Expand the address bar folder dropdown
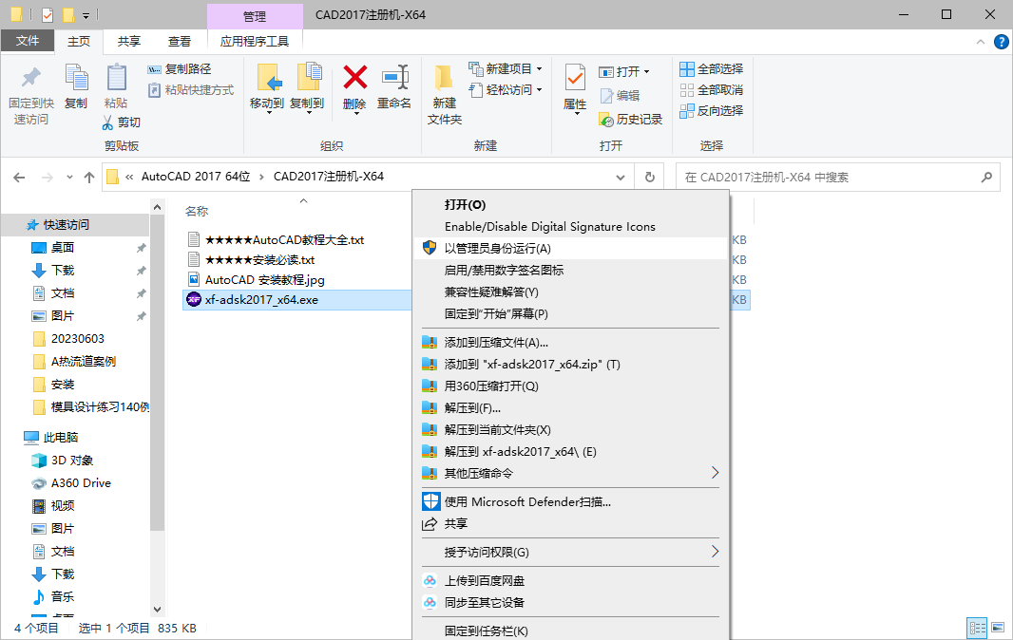The image size is (1013, 640). (x=621, y=177)
